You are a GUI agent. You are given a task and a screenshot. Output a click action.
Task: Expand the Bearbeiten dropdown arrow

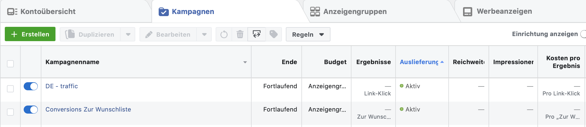click(x=204, y=34)
